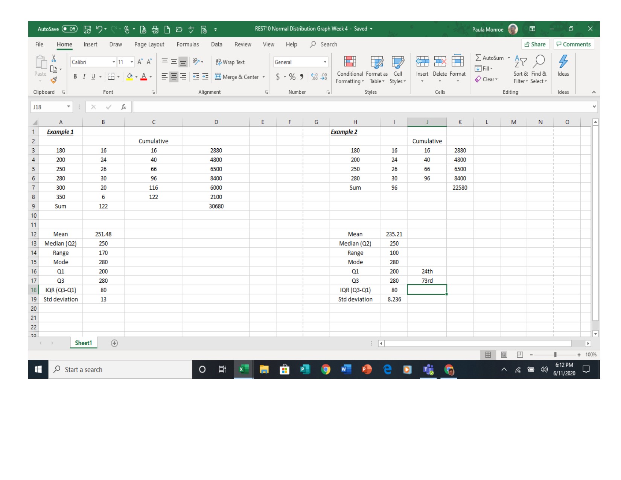
Task: Open Windows Start menu
Action: (x=38, y=369)
